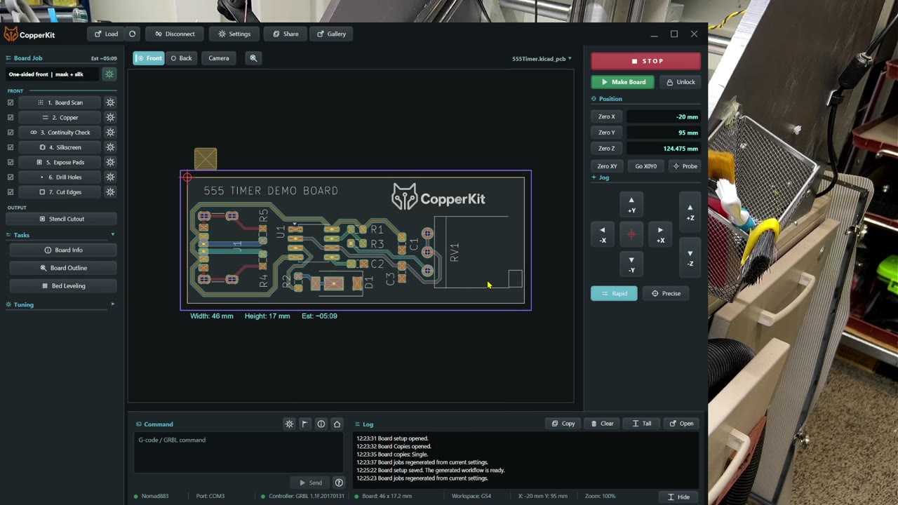Open settings gear for Copper step
Image resolution: width=898 pixels, height=505 pixels.
[x=110, y=117]
